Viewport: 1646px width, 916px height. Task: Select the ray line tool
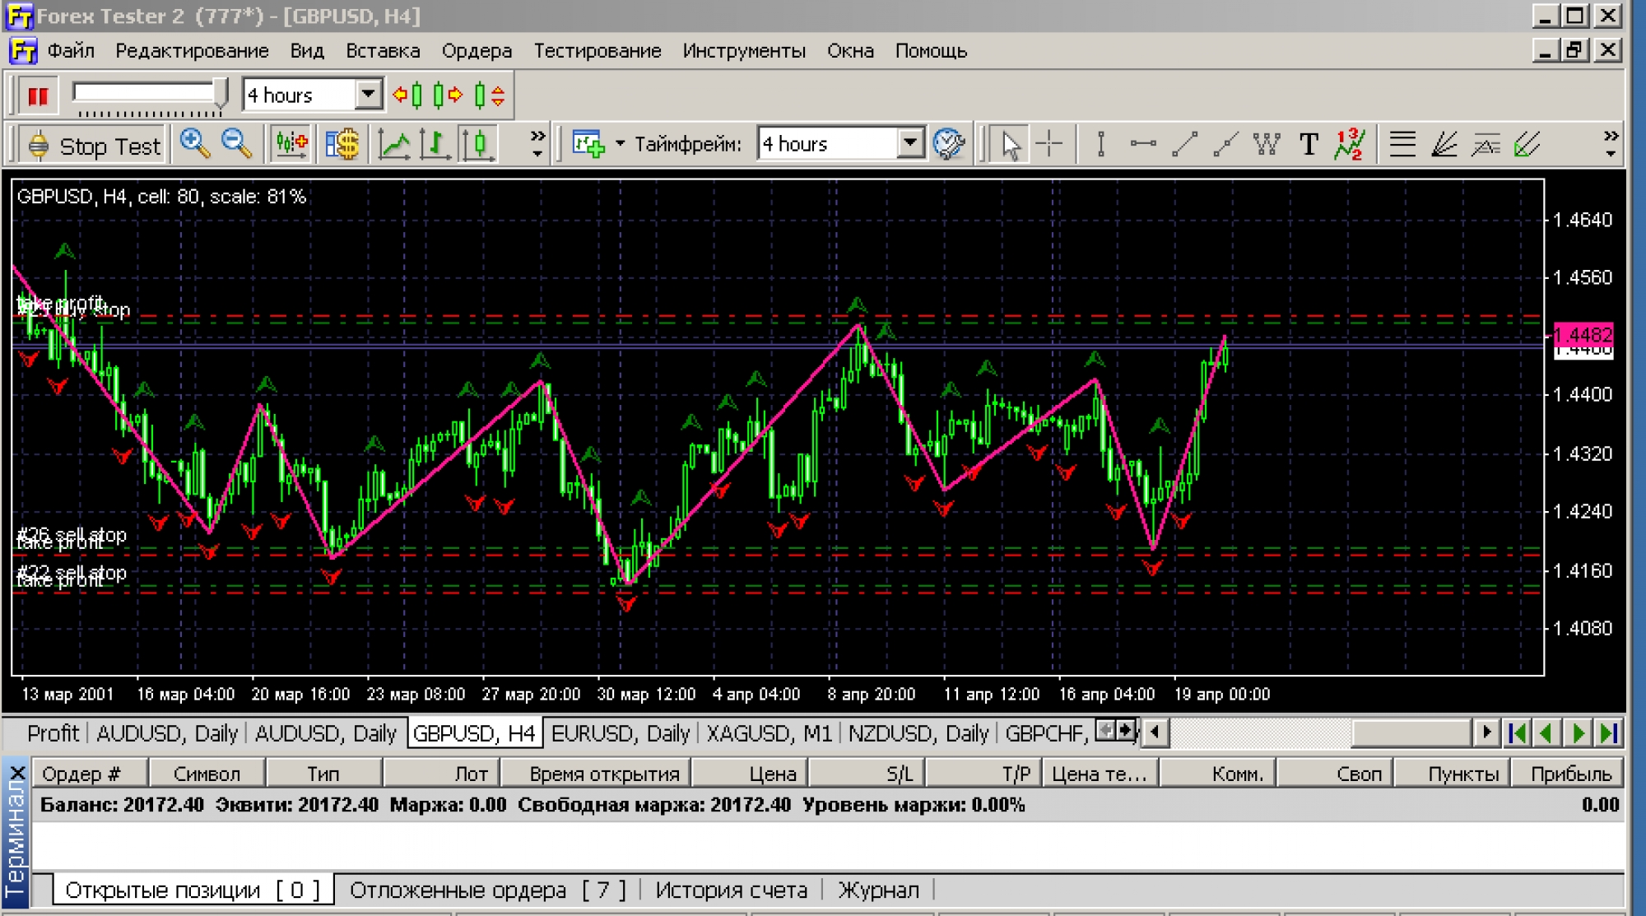tap(1225, 145)
